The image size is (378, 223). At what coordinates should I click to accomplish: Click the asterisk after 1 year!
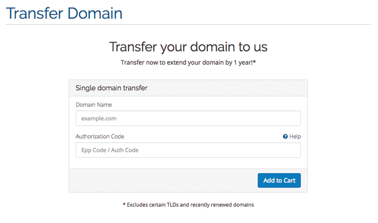coord(254,62)
